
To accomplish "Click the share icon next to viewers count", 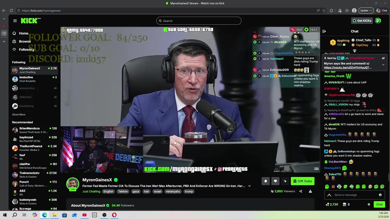I will [x=301, y=191].
